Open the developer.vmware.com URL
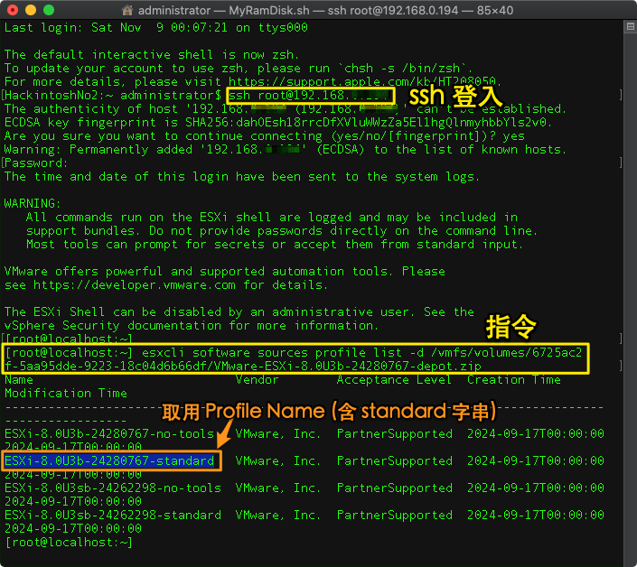The height and width of the screenshot is (567, 637). pos(134,285)
